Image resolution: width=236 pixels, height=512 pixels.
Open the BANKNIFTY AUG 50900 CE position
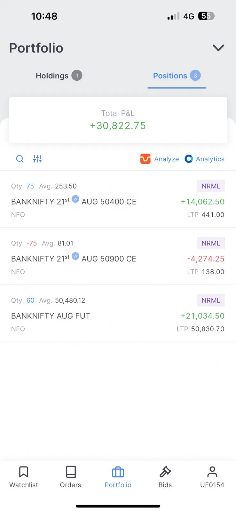(x=96, y=259)
